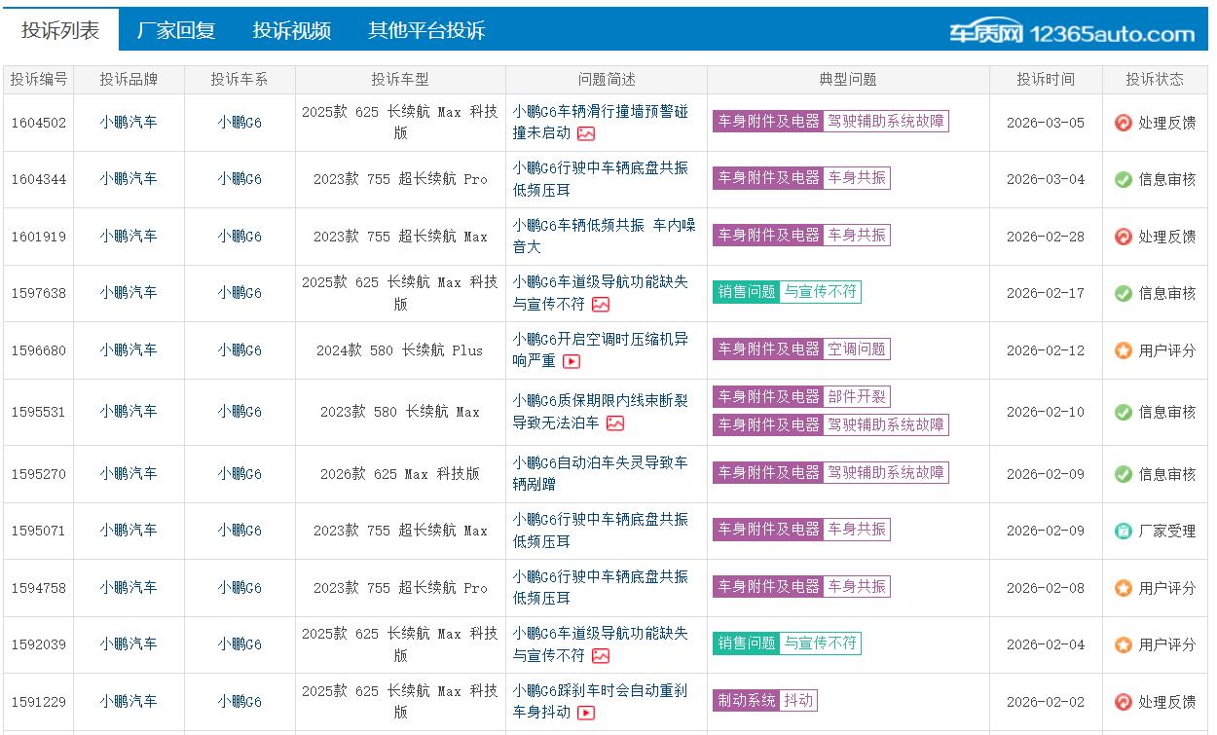Click 用户评分 status text for 1594758

click(1167, 588)
